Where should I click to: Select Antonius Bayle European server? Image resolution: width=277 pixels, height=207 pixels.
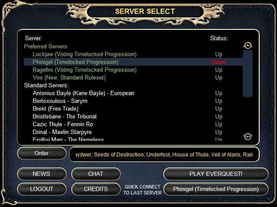(133, 93)
